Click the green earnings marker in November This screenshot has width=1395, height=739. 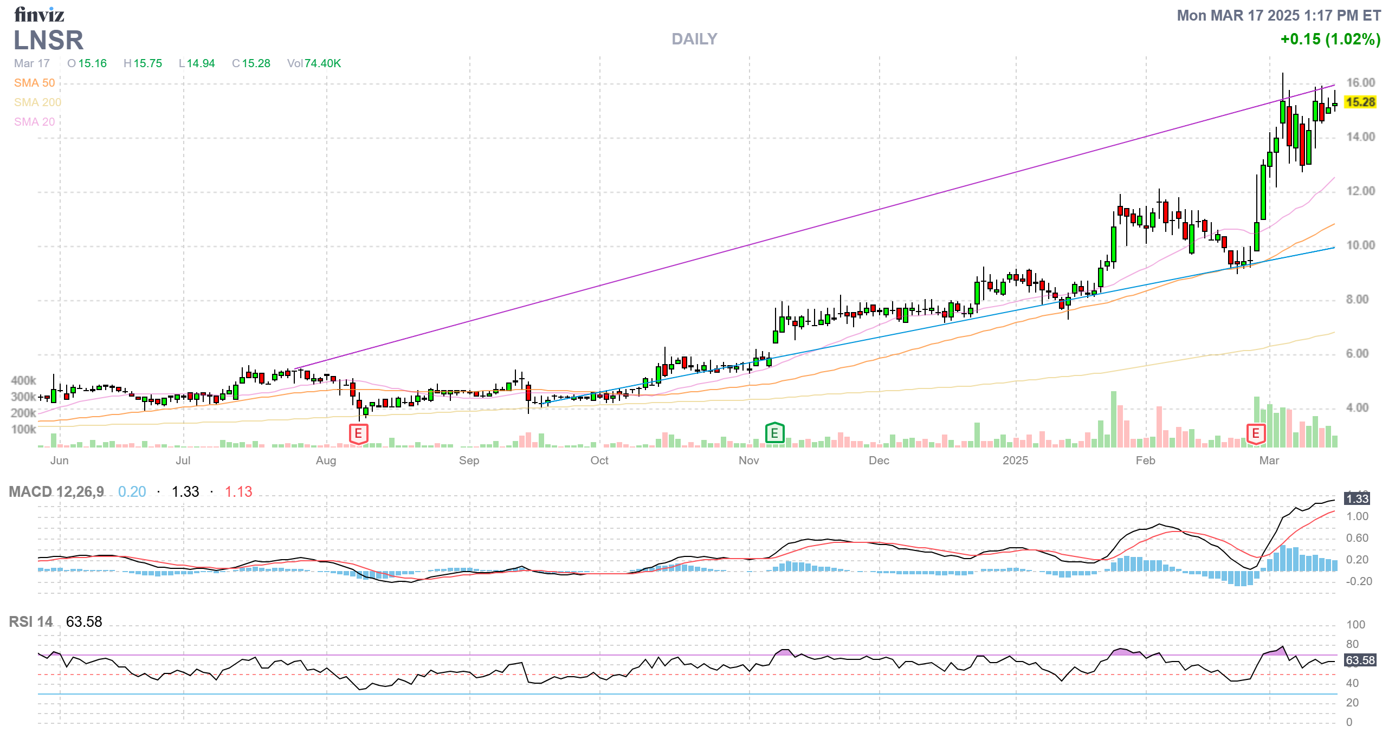click(x=774, y=433)
